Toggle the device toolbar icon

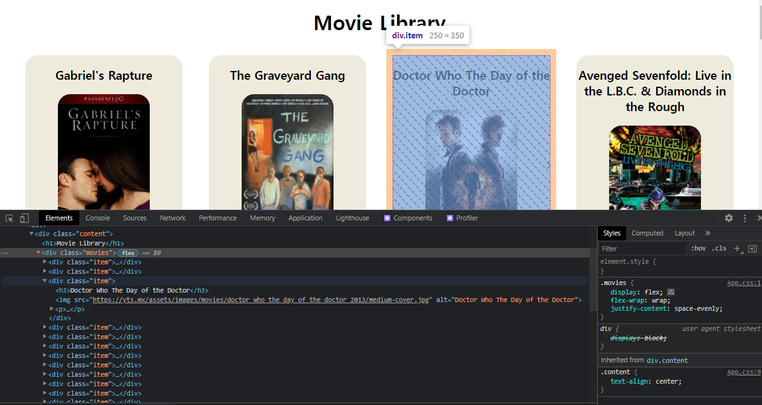25,218
